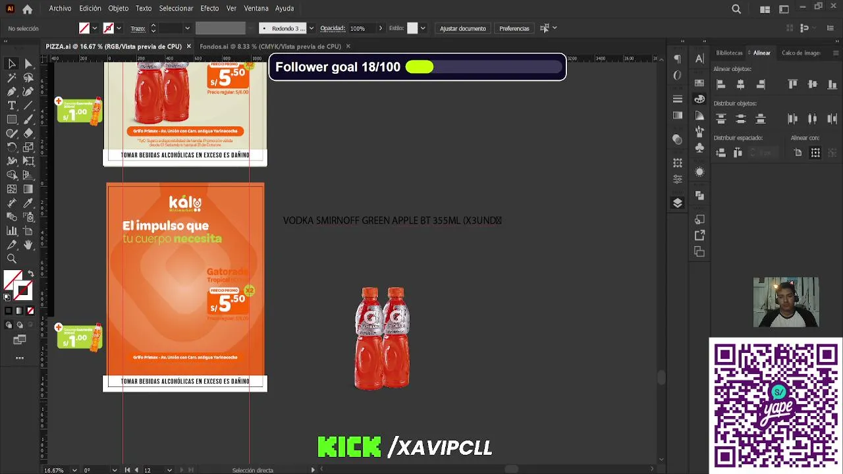Screen dimensions: 843x474
Task: Select the Pen tool
Action: 12,92
